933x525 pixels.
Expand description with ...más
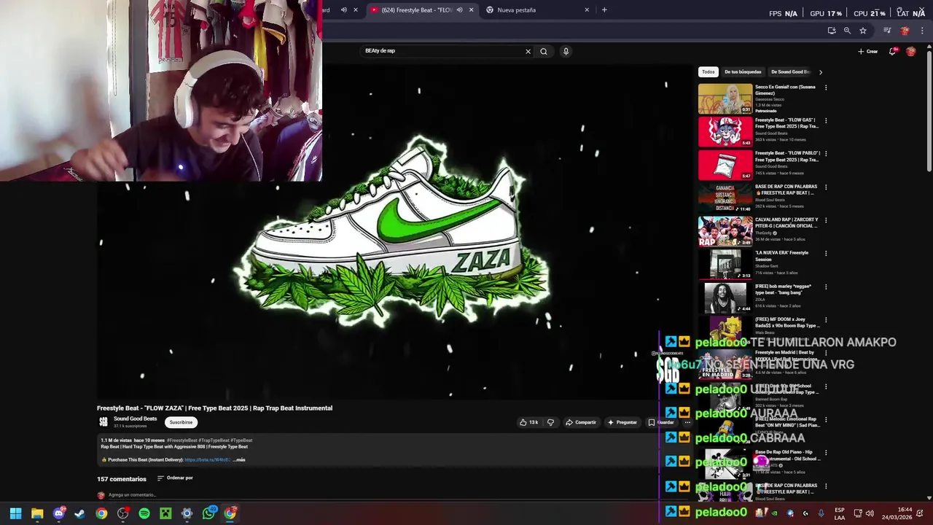click(x=239, y=460)
